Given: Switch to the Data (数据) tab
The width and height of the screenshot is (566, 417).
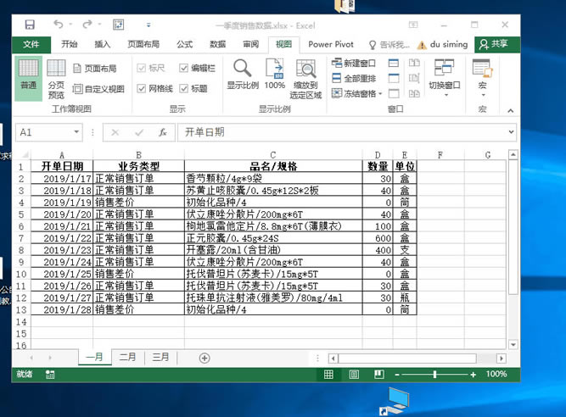Looking at the screenshot, I should pyautogui.click(x=218, y=44).
